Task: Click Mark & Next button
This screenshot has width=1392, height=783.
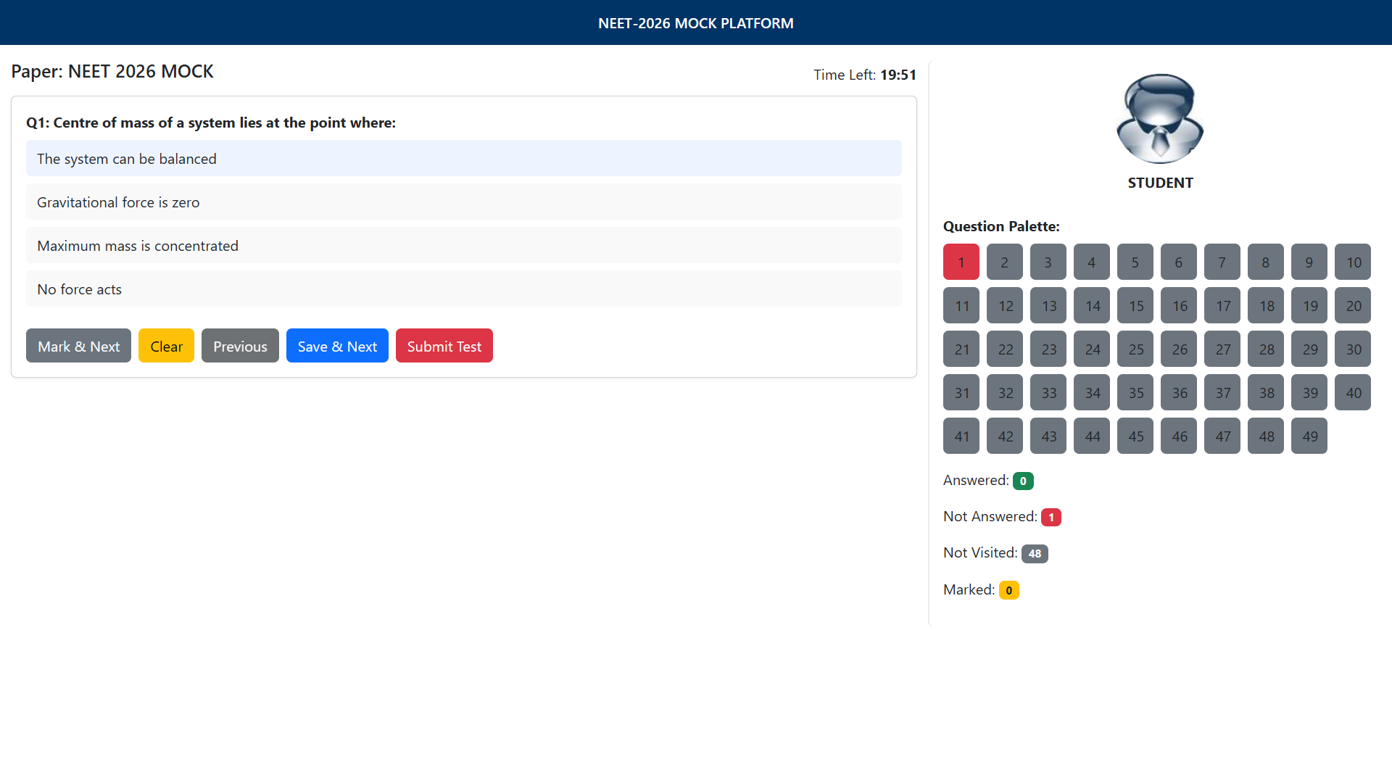Action: 78,346
